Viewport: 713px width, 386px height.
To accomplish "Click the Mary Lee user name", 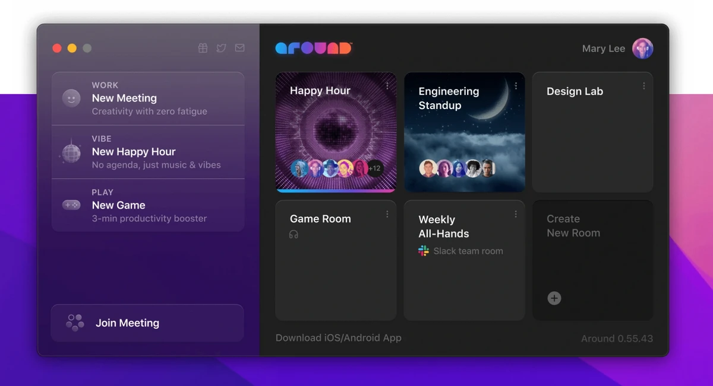I will (604, 49).
